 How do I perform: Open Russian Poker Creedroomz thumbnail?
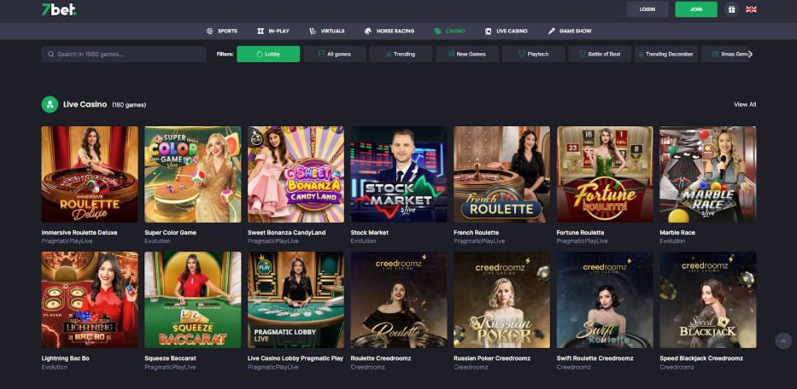(501, 299)
